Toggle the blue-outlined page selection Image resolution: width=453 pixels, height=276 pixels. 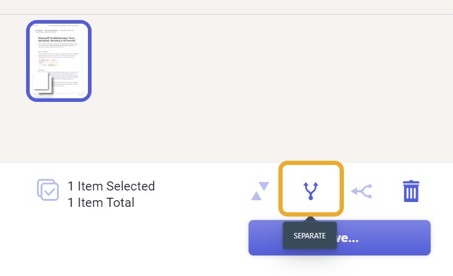point(59,61)
